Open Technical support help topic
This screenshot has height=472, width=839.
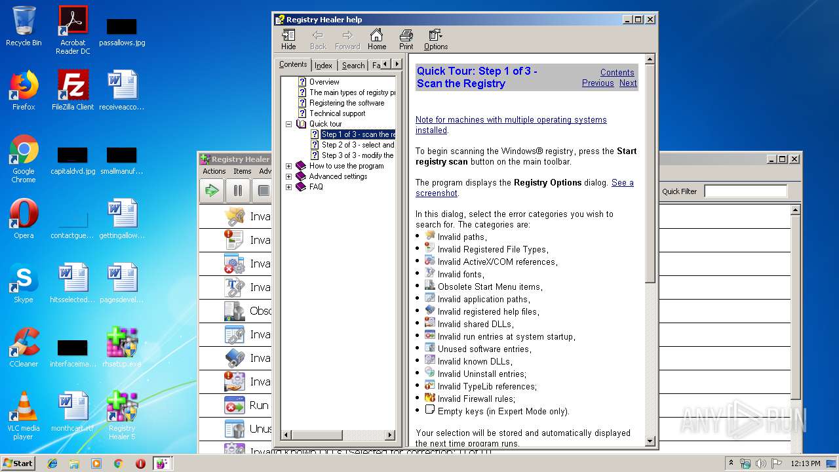[337, 113]
